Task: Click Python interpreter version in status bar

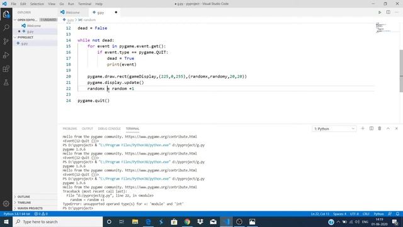Action: (17, 214)
